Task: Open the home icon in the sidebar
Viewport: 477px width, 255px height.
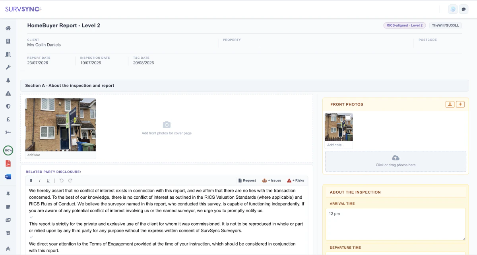Action: click(x=8, y=28)
